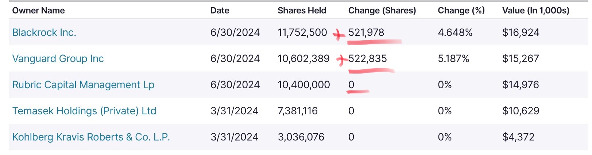Select the underlined 521,978 share change
592x155 pixels.
[366, 33]
